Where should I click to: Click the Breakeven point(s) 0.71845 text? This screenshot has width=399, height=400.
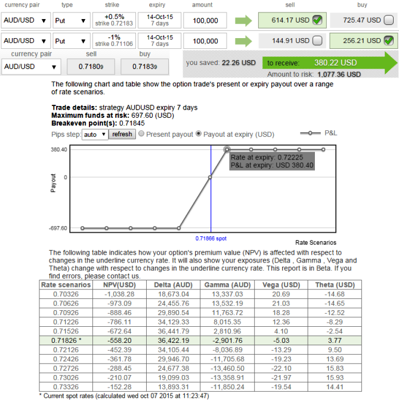[x=98, y=123]
